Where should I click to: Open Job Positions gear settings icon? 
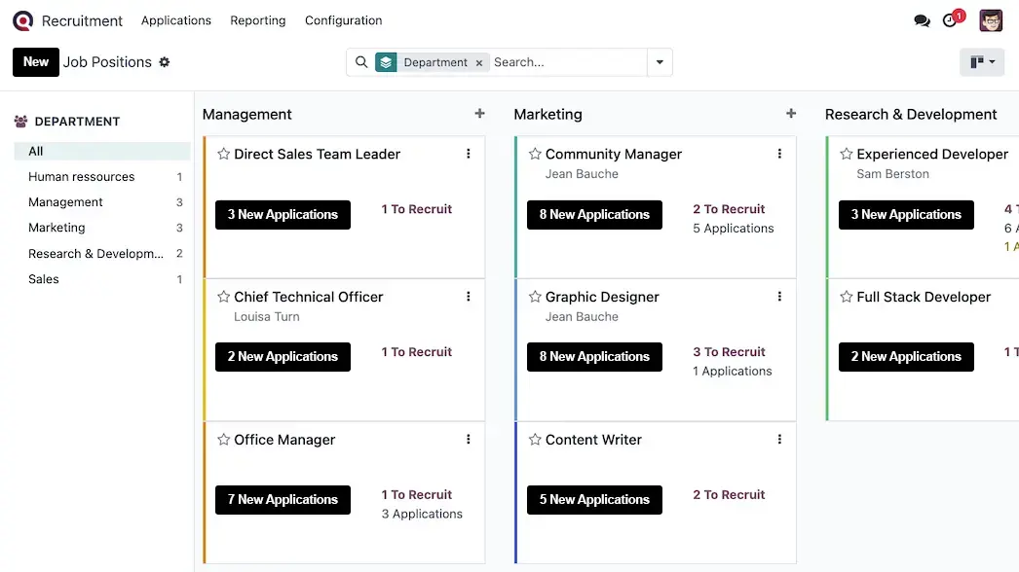tap(165, 62)
